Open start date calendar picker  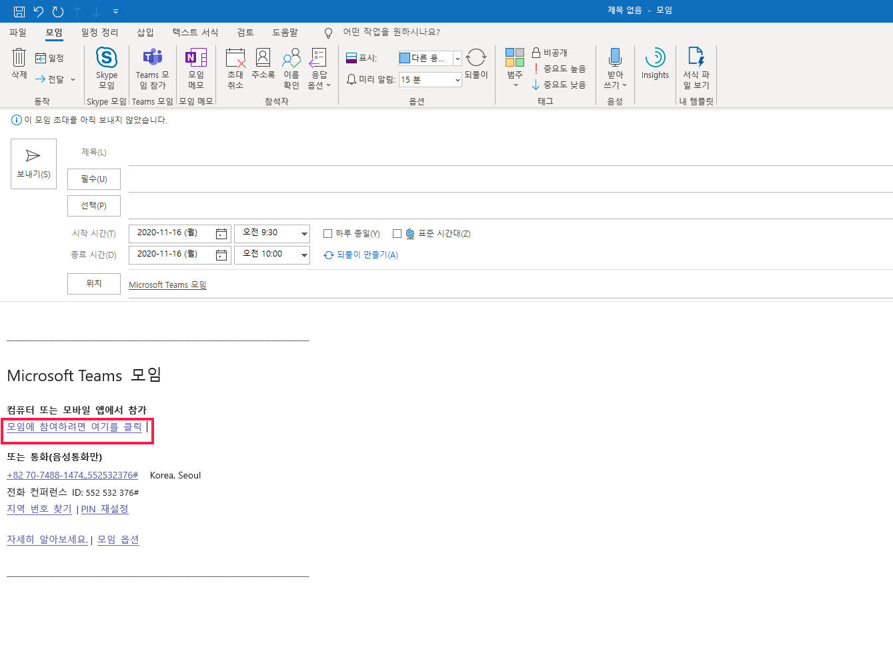[221, 233]
